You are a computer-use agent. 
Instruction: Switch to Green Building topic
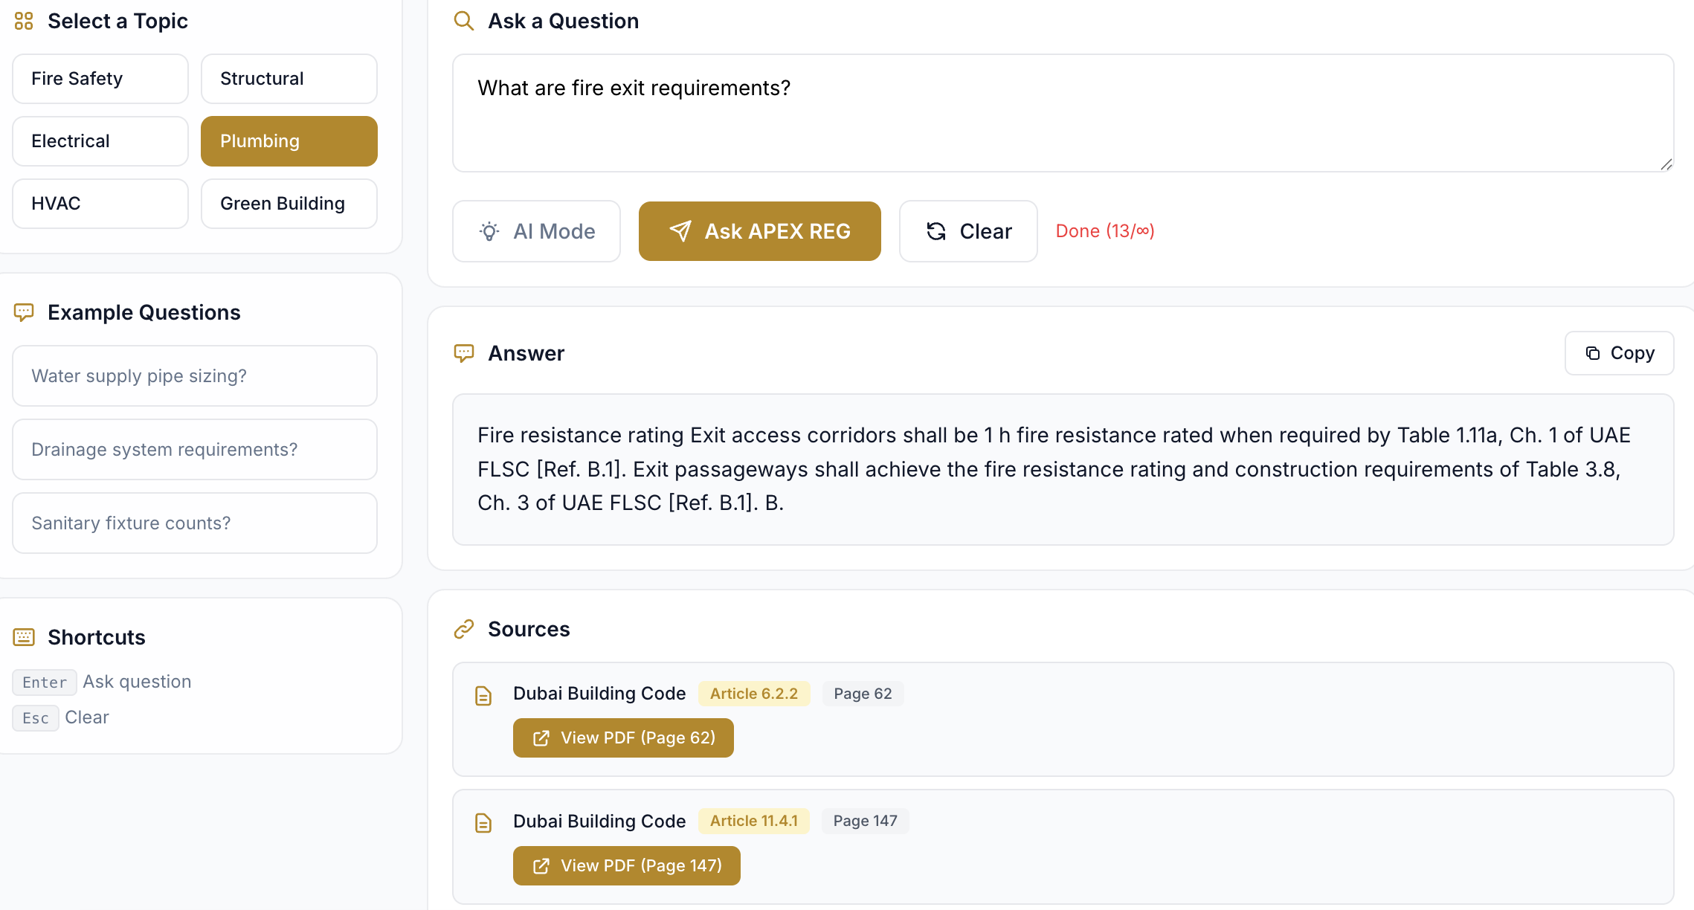pos(289,204)
